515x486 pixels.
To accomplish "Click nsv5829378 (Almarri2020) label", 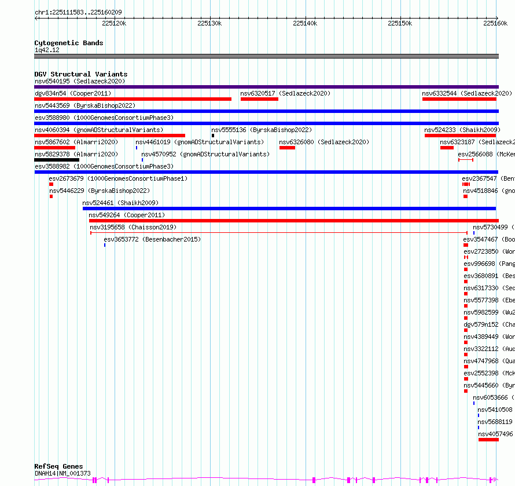I will pos(76,154).
